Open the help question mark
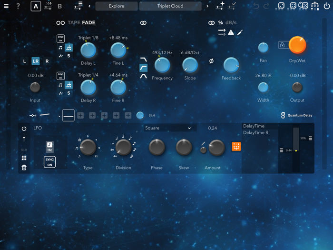 point(18,6)
